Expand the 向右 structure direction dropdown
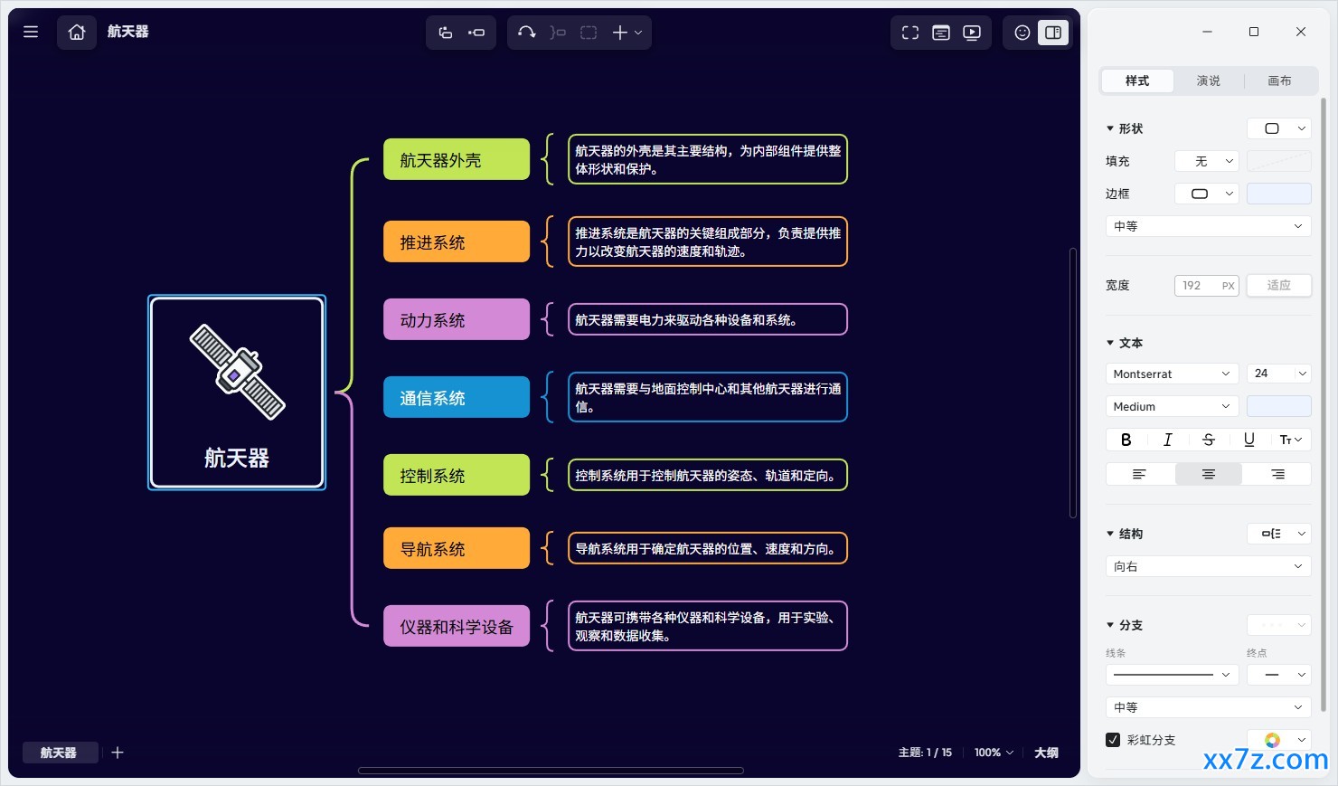 [1208, 566]
